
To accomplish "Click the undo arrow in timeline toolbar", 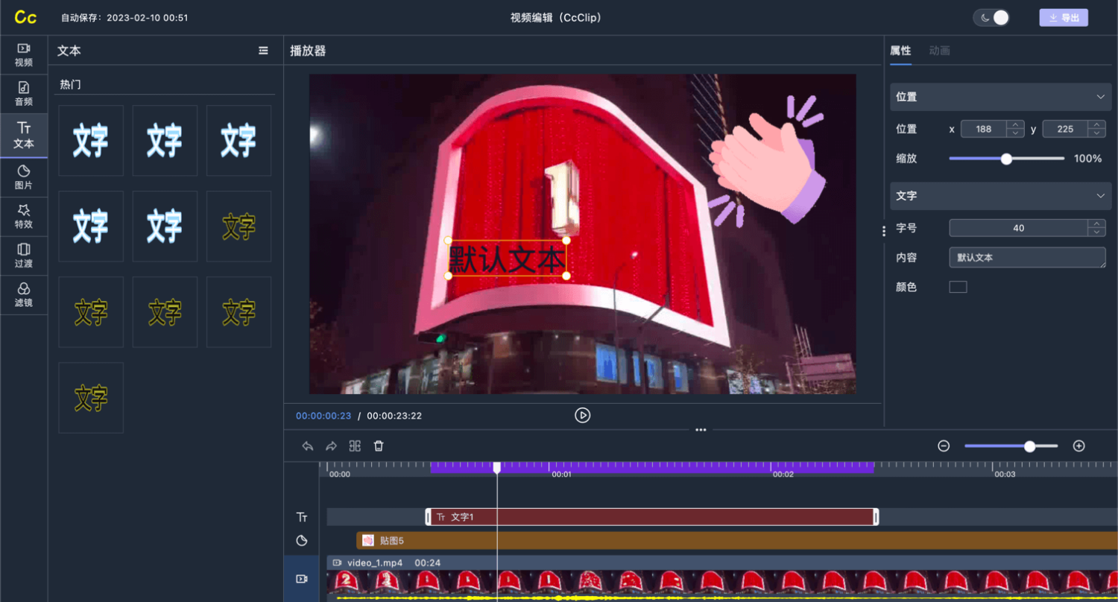I will click(x=307, y=446).
